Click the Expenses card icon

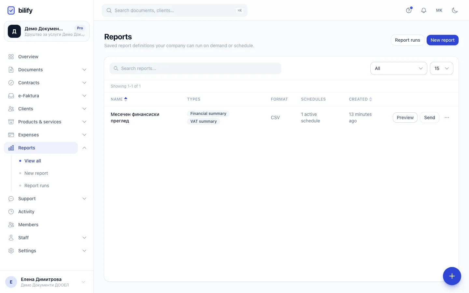tap(11, 135)
